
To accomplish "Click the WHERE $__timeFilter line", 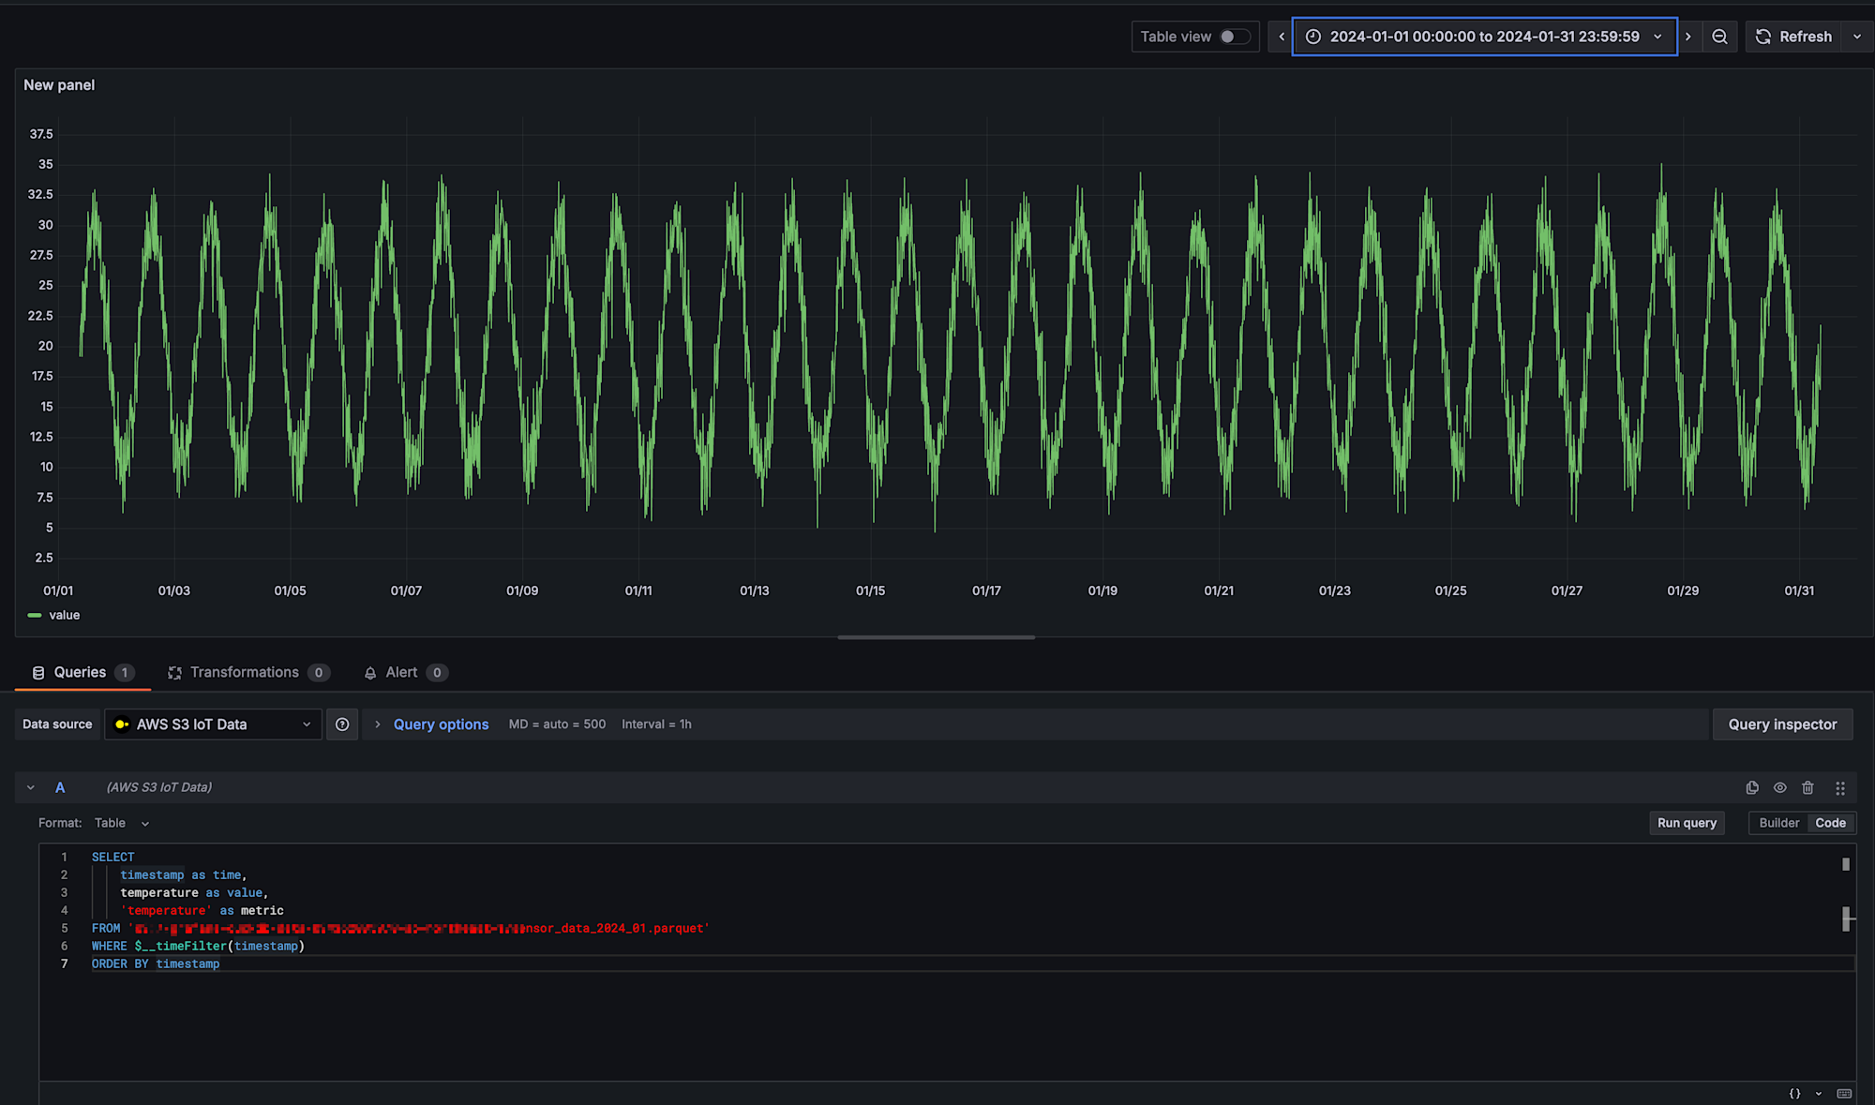I will coord(198,946).
